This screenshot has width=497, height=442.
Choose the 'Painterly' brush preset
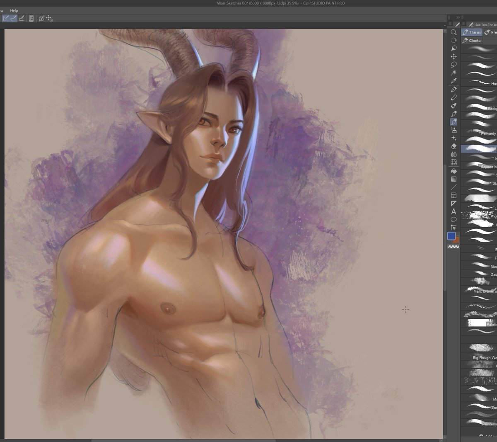479,131
